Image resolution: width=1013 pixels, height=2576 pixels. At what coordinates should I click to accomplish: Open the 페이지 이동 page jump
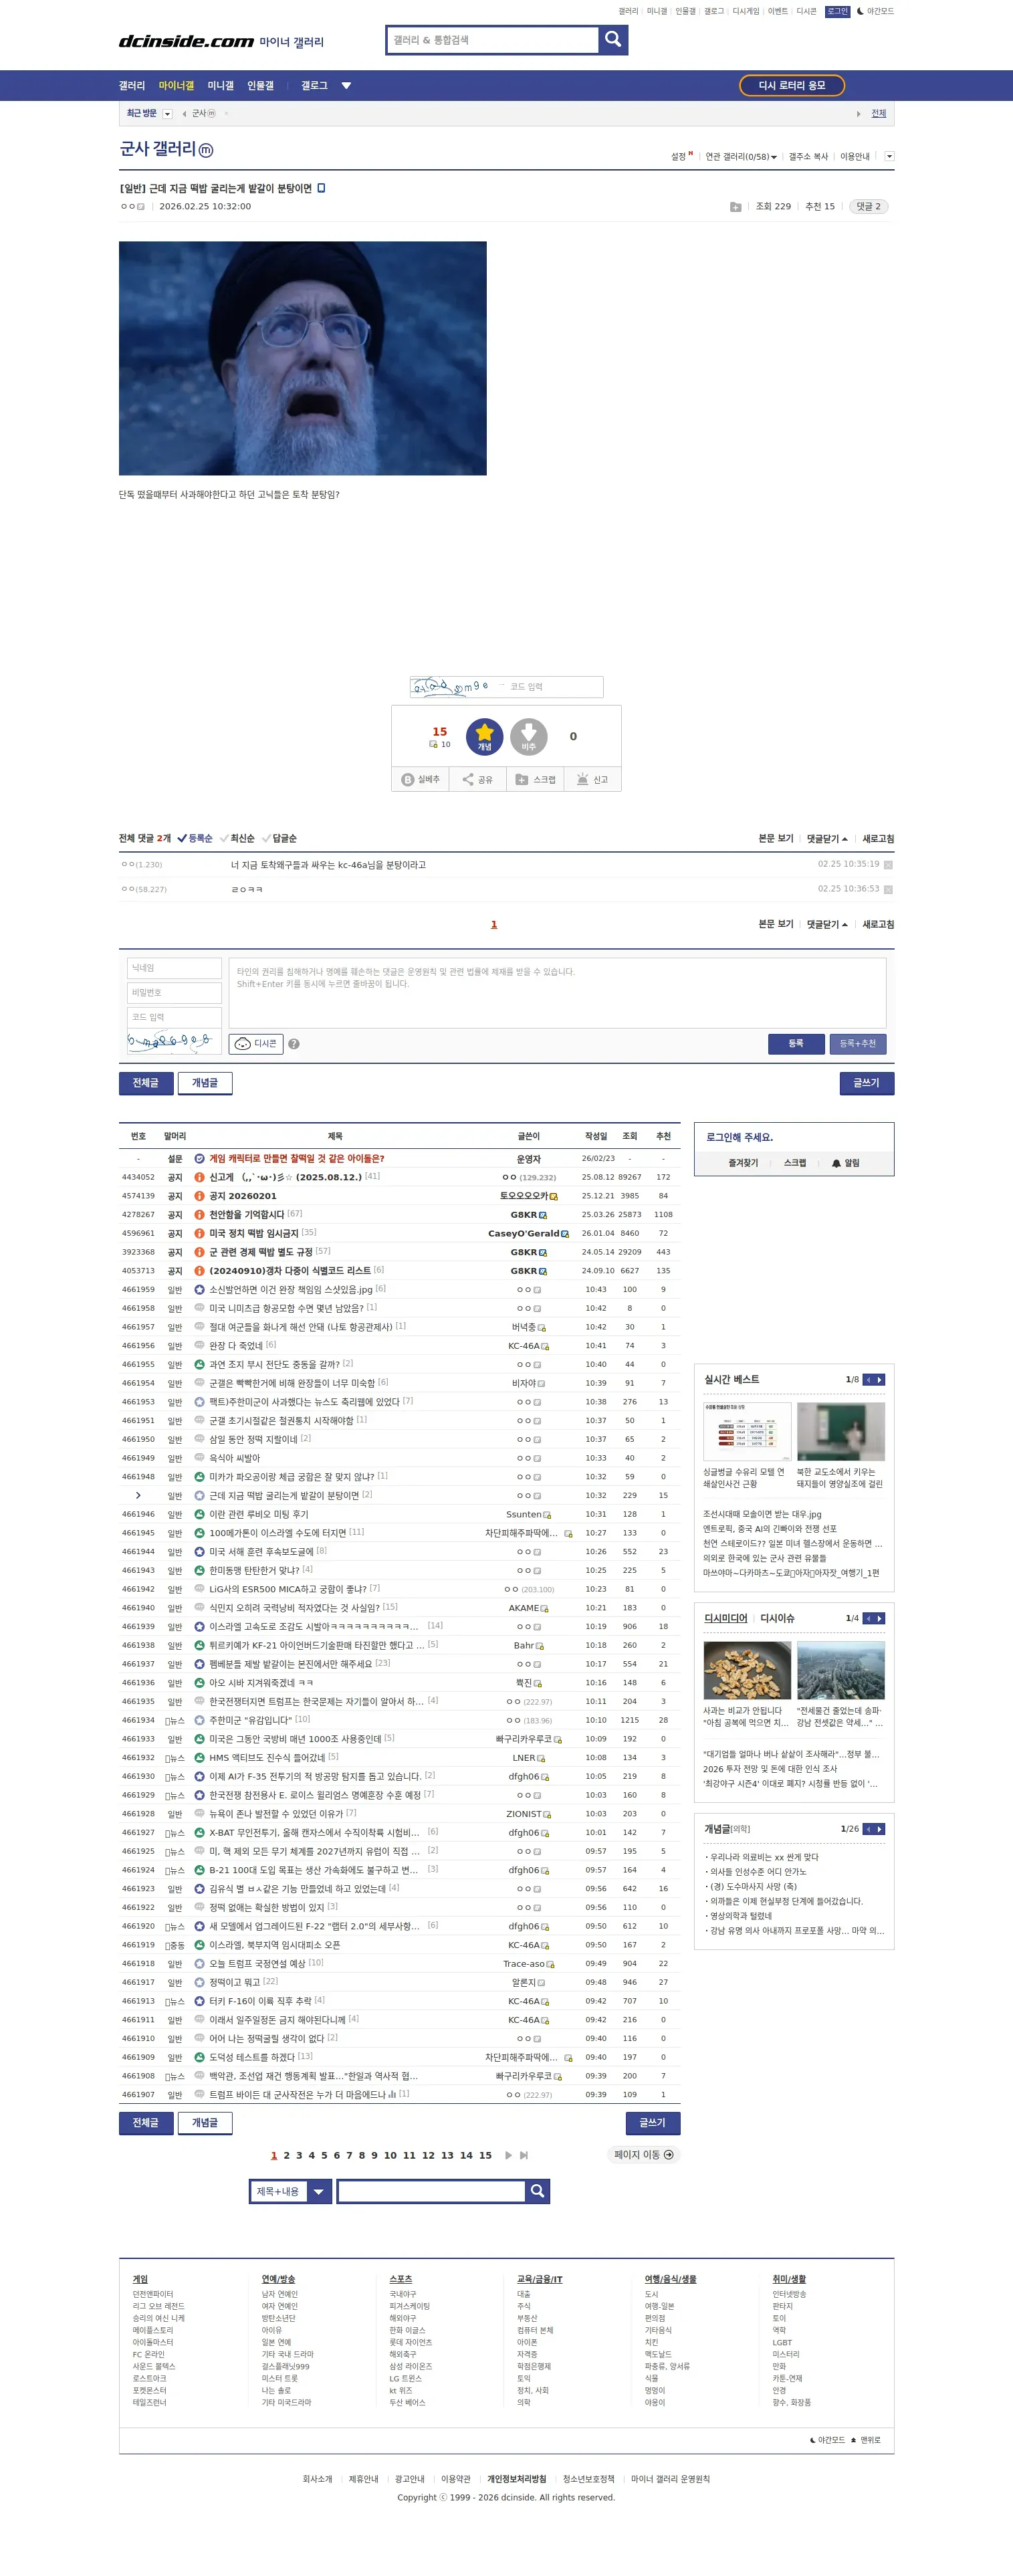click(644, 2154)
